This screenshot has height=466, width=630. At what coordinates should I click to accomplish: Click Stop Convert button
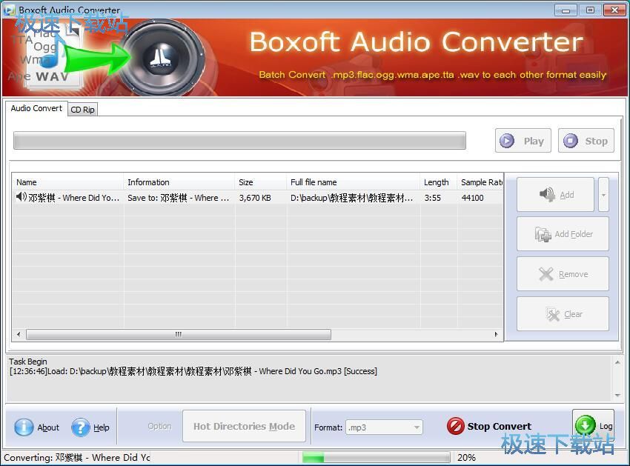tap(489, 426)
